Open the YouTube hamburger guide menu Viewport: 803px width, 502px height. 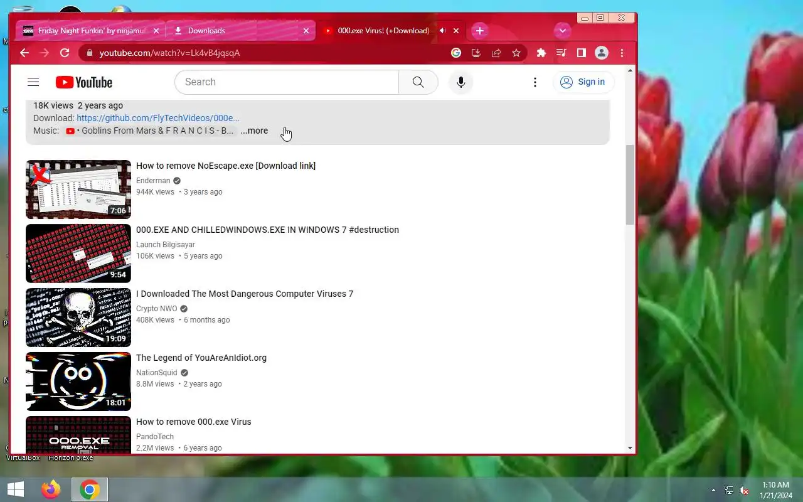33,82
